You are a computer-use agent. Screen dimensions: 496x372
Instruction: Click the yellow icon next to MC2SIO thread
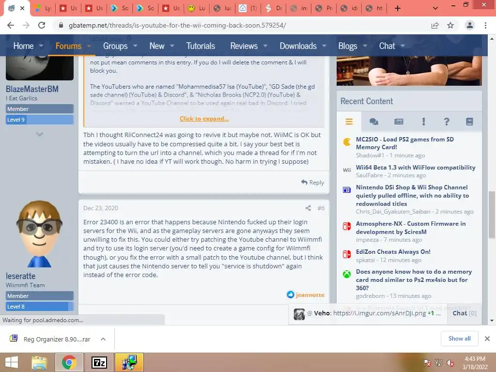347,142
